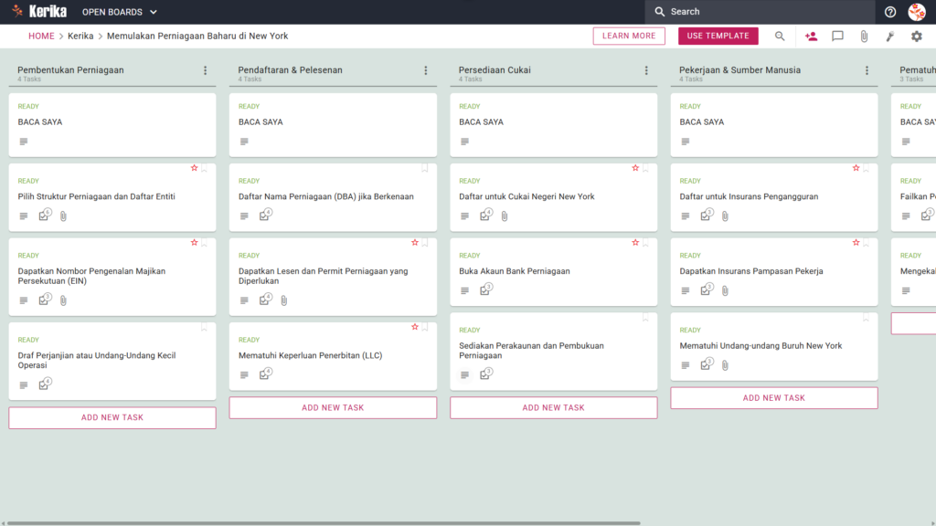Click the USE TEMPLATE button
The height and width of the screenshot is (526, 936).
pos(718,36)
